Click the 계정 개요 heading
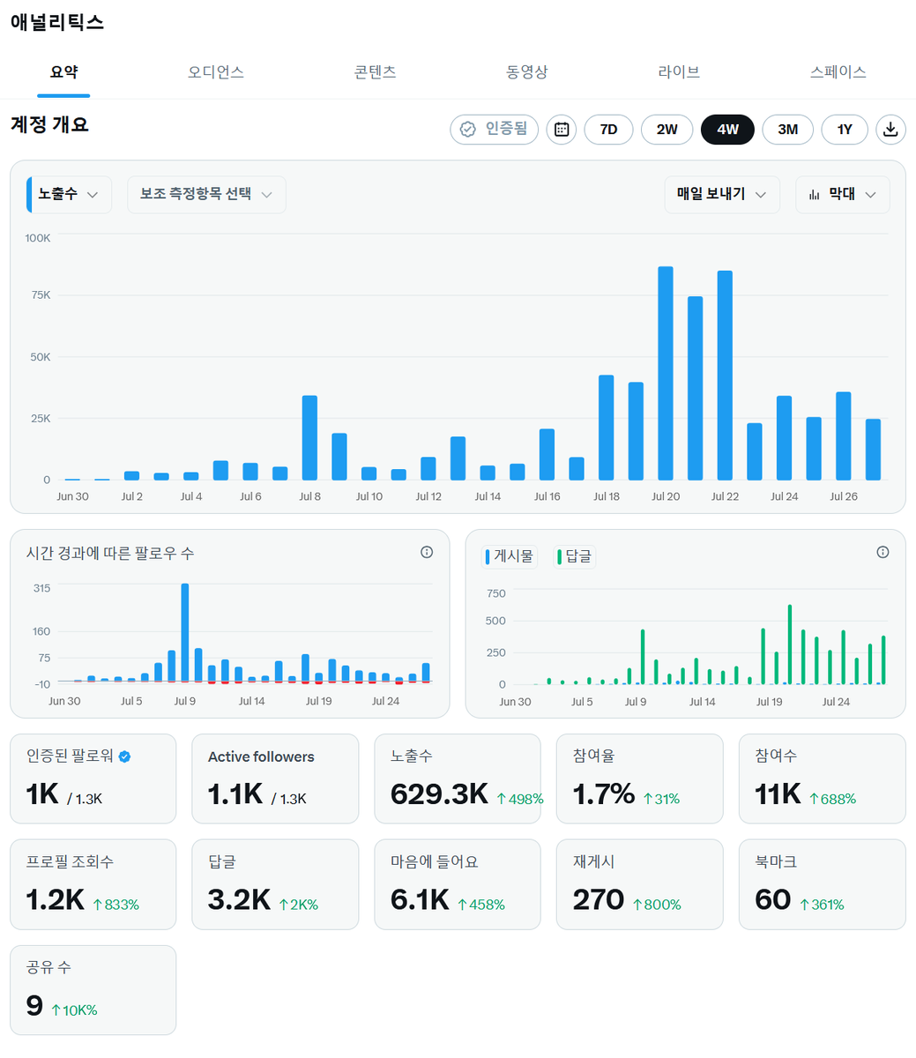Screen dimensions: 916x1058 [x=49, y=124]
